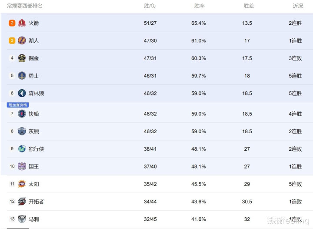Select the 胜/负 column header
This screenshot has width=313, height=229.
pyautogui.click(x=150, y=6)
